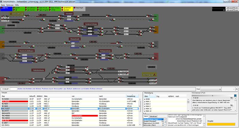Click red 'Wü Güterbahn' cell of TRC 40606
Screen dimensions: 239x128
click(85, 116)
